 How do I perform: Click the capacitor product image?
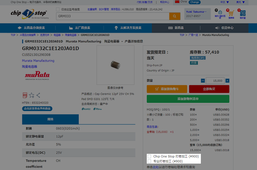(x=116, y=65)
